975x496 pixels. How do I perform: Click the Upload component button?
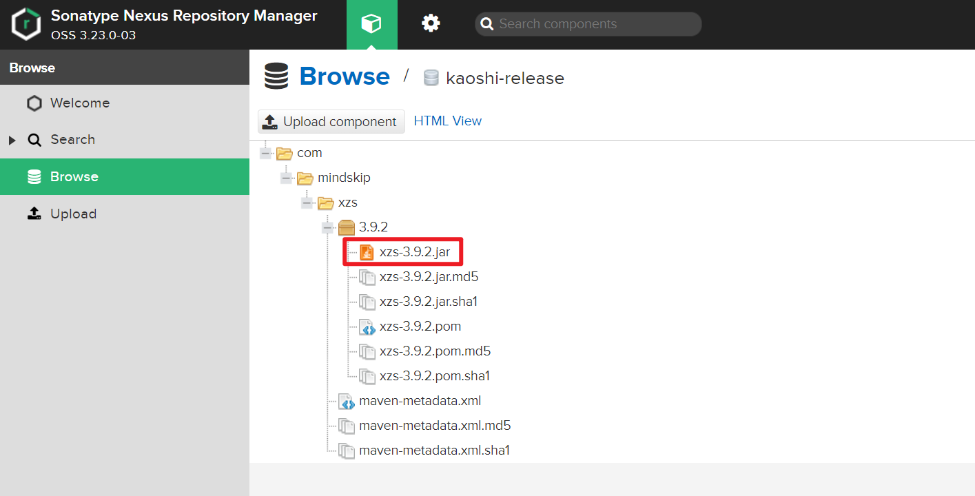click(331, 122)
